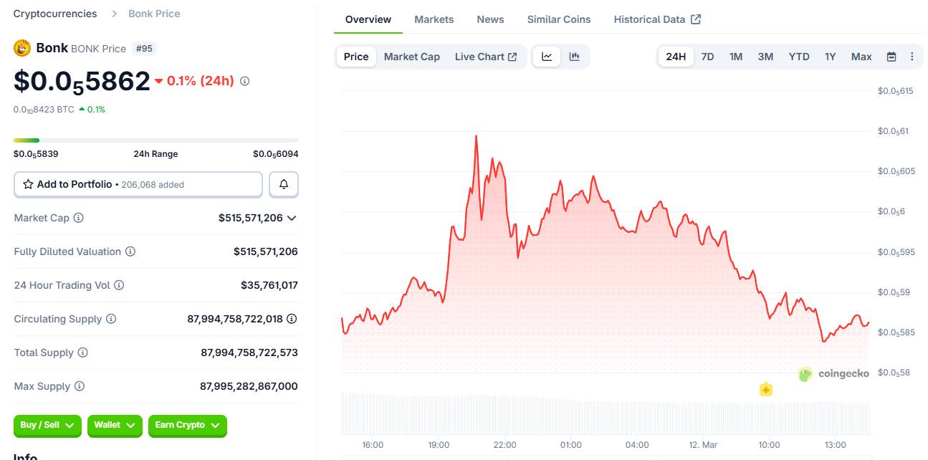Screen dimensions: 928x460
Task: Open the Buy / Sell dropdown
Action: click(x=47, y=426)
